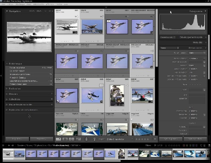The height and width of the screenshot is (163, 211).
Task: Open the toolbar options dropdown arrow
Action: [x=155, y=139]
